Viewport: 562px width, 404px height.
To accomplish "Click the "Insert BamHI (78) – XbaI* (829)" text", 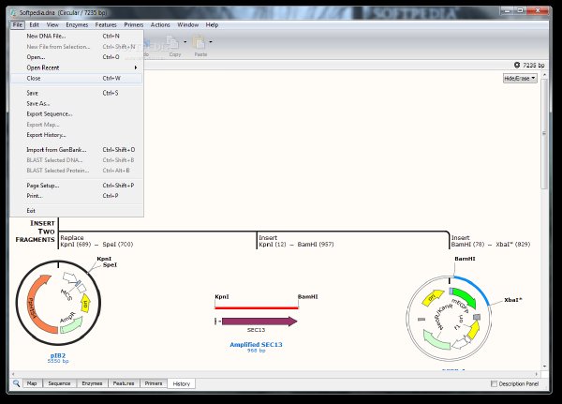I will tap(490, 241).
